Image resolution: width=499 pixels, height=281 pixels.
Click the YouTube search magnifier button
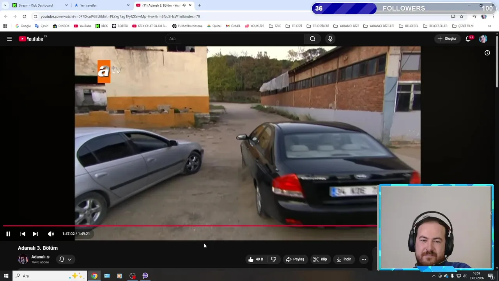coord(313,39)
